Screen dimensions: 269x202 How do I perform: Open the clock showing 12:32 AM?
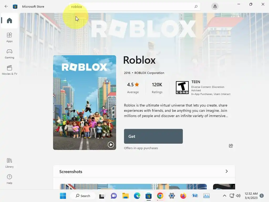(251, 196)
